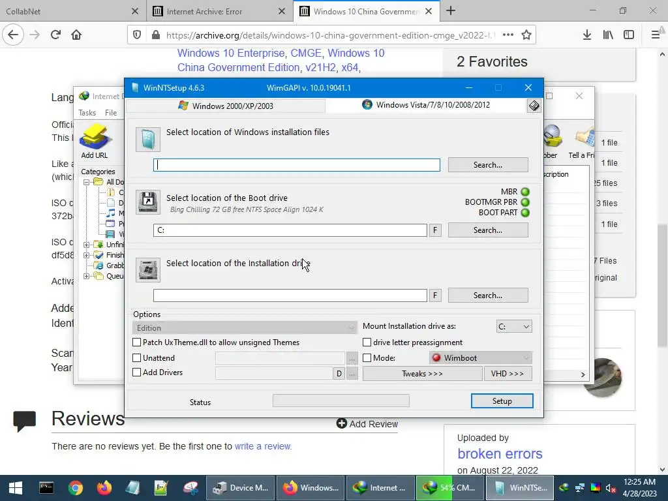Screen dimensions: 668x501
Task: Click the muted volume tray icon
Action: tap(611, 488)
